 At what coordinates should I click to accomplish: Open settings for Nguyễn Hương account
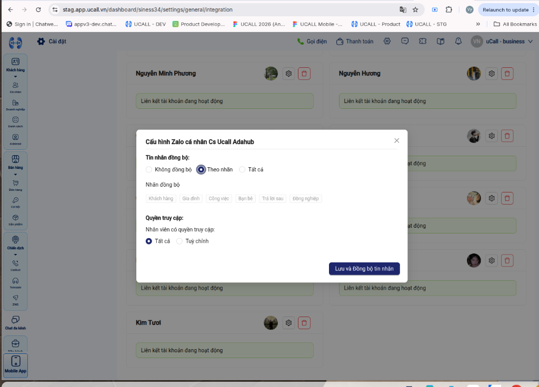492,74
